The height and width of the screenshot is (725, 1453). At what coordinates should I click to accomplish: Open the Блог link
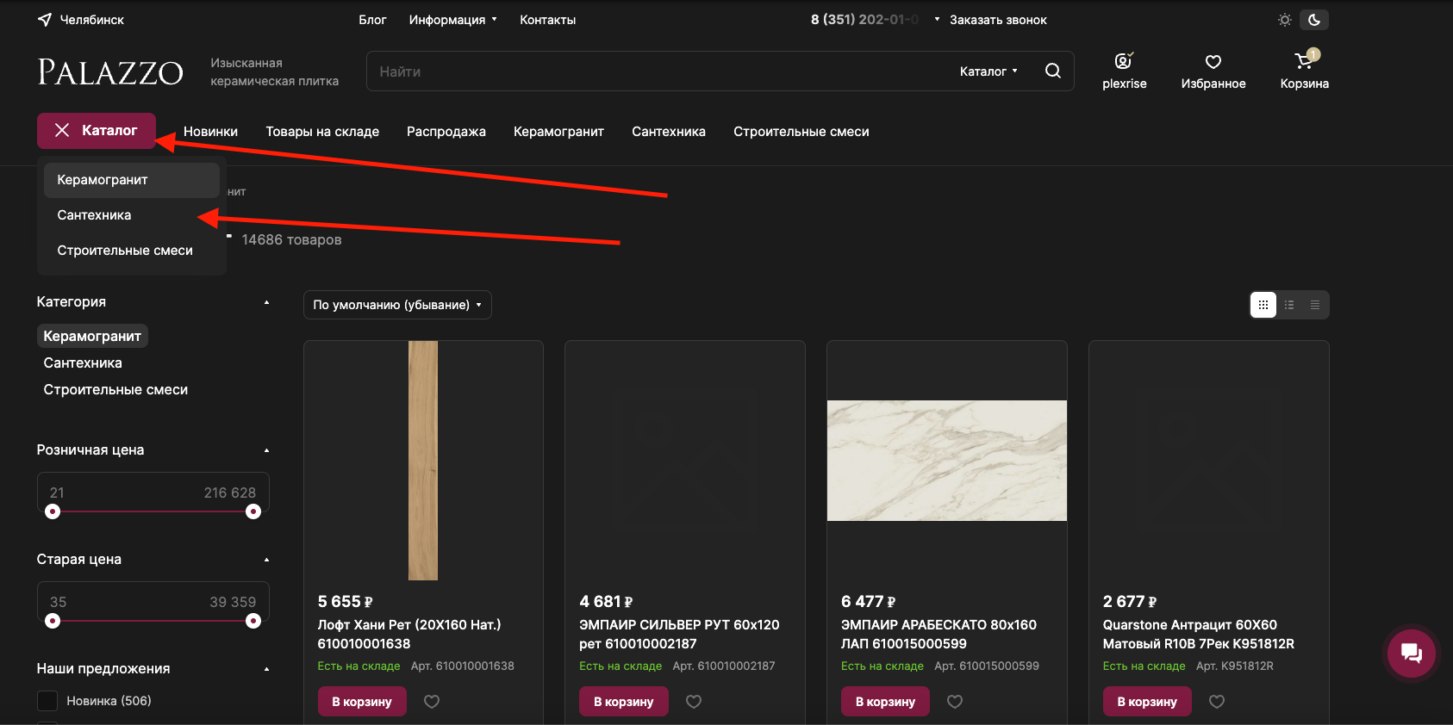(372, 20)
